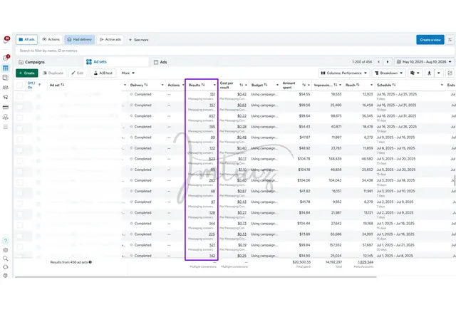The height and width of the screenshot is (322, 456).
Task: Open the megaphone advertising settings icon
Action: click(6, 97)
